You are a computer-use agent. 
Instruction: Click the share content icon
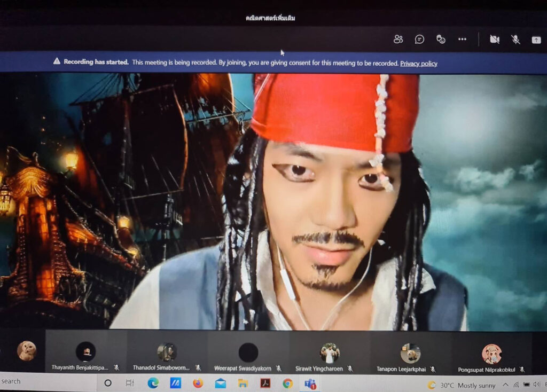coord(536,40)
